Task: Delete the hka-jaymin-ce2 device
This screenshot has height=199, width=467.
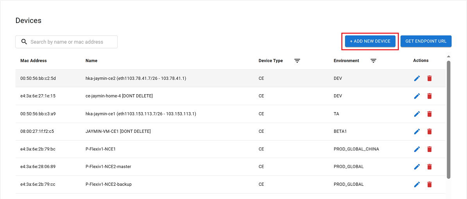Action: (x=429, y=78)
